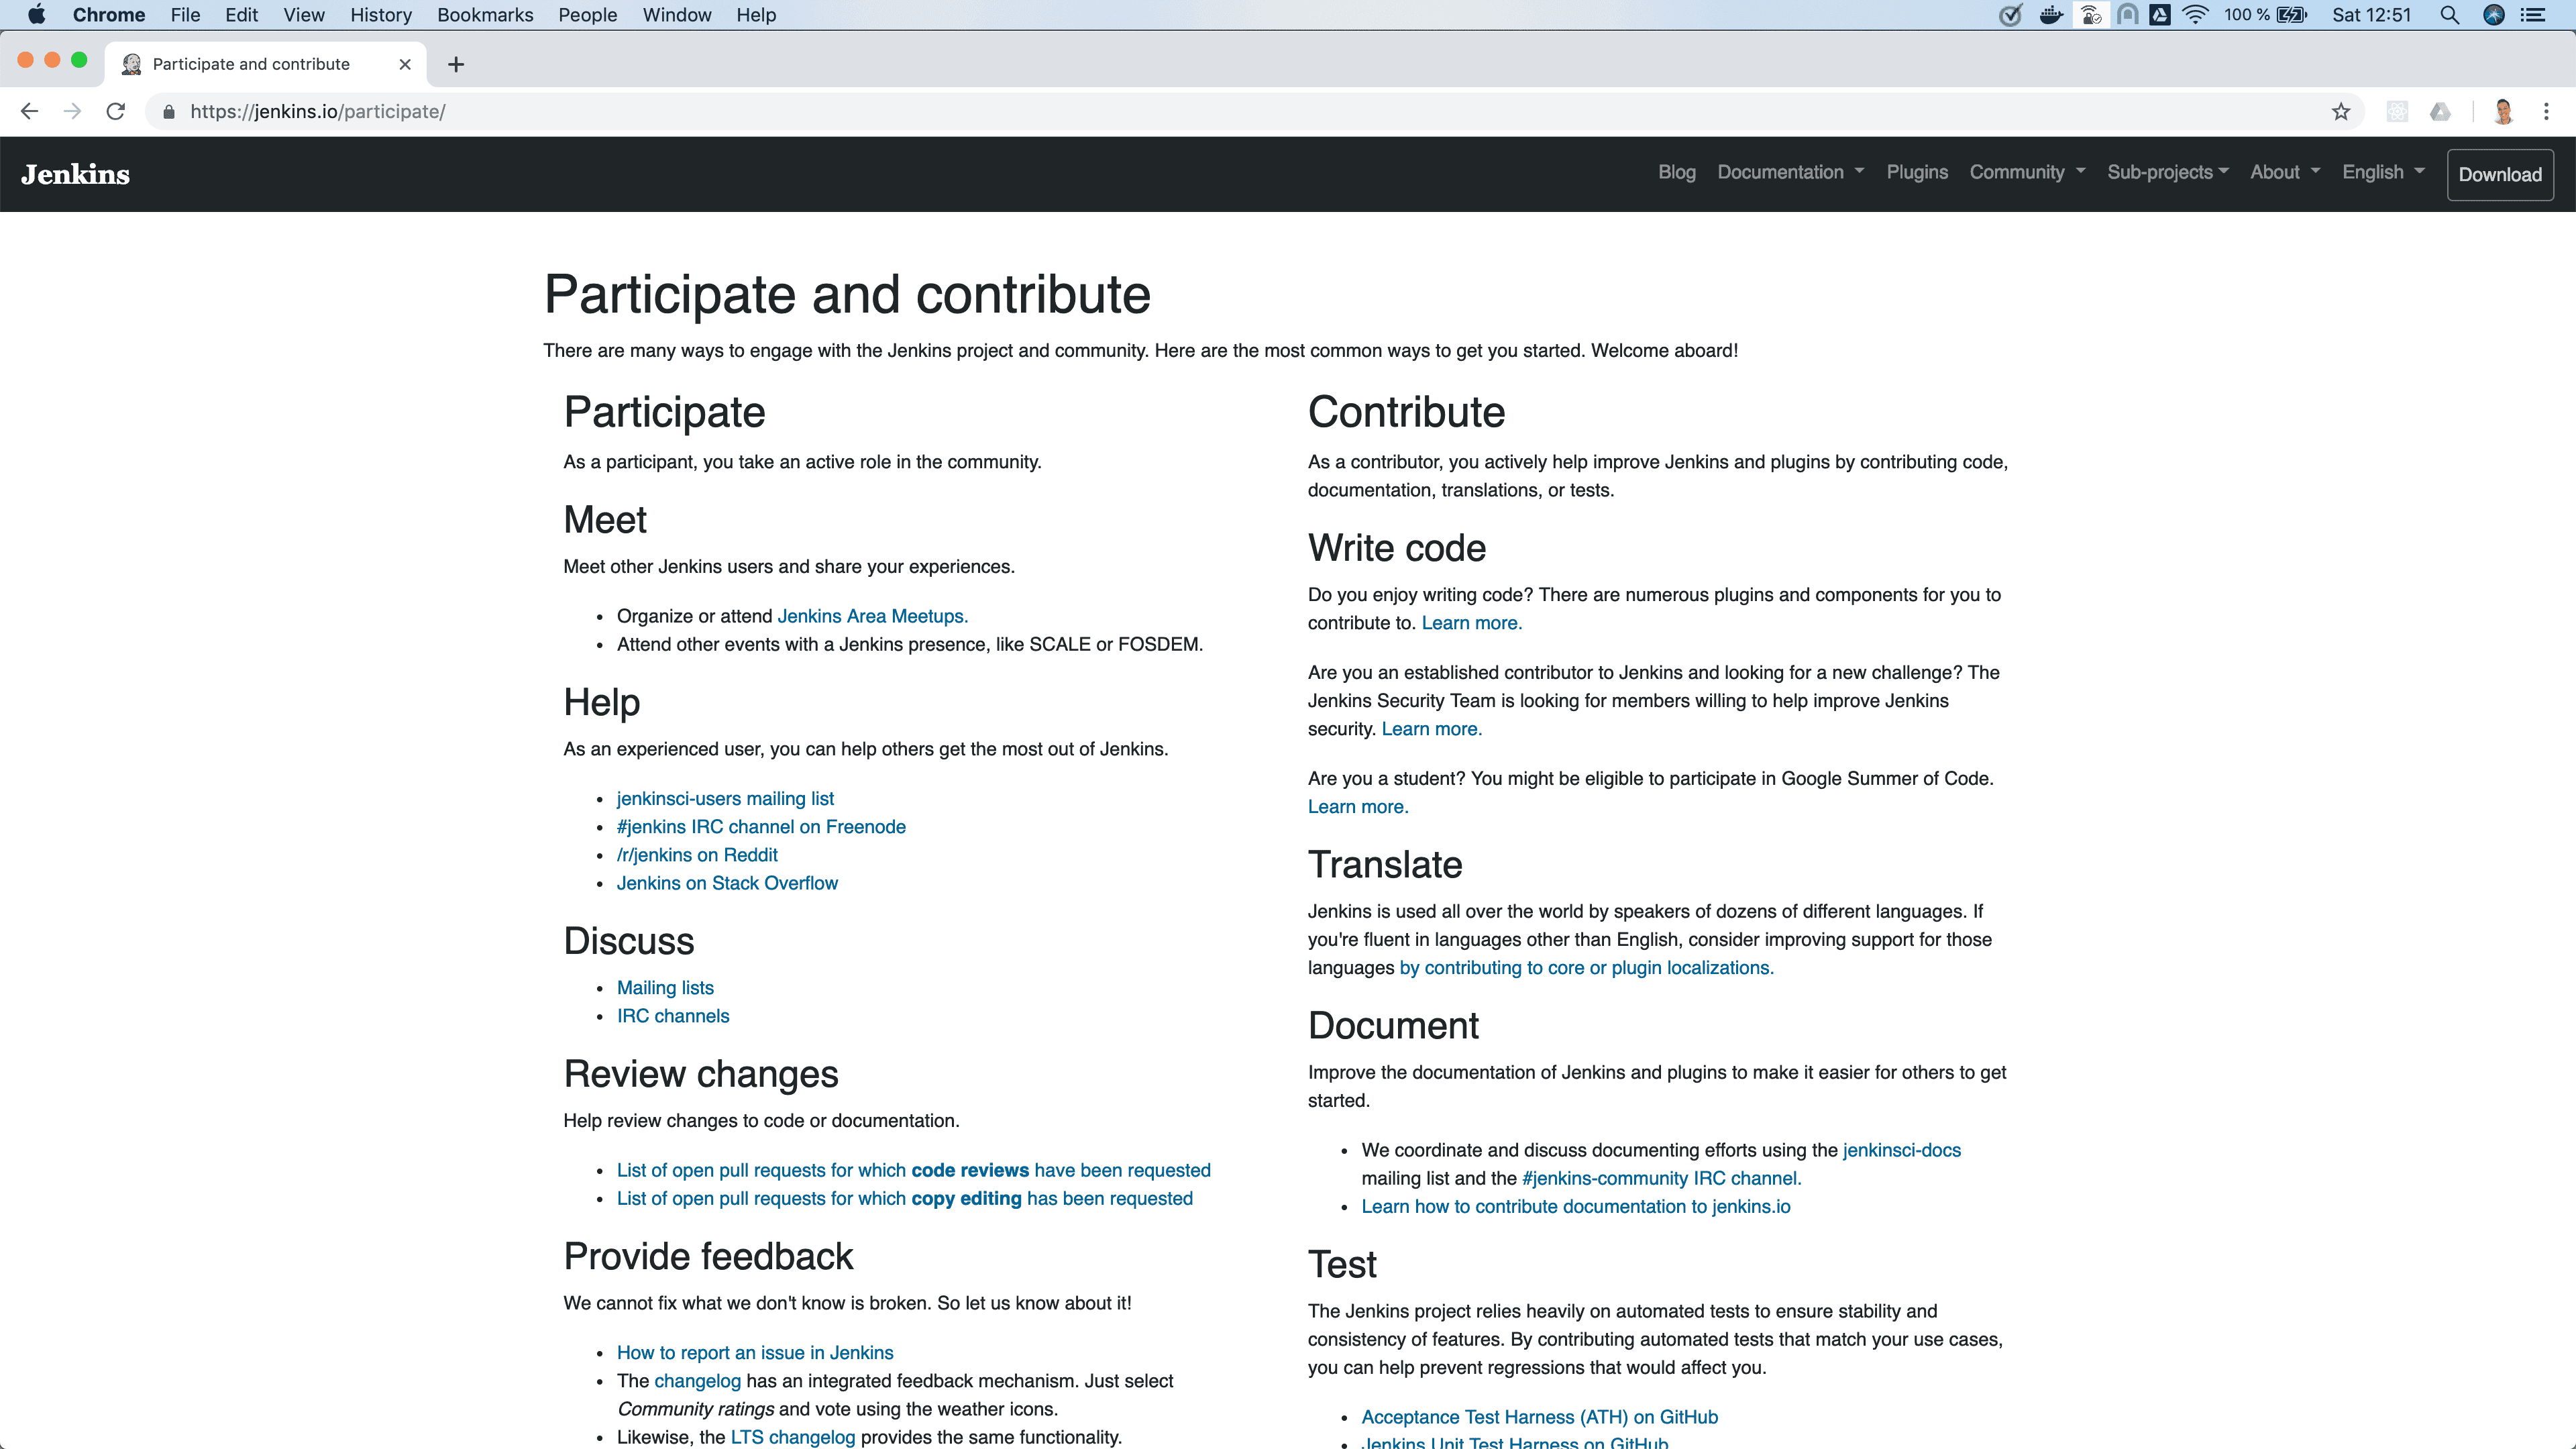Screen dimensions: 2576x1449
Task: Reload the page with the refresh icon
Action: (x=115, y=111)
